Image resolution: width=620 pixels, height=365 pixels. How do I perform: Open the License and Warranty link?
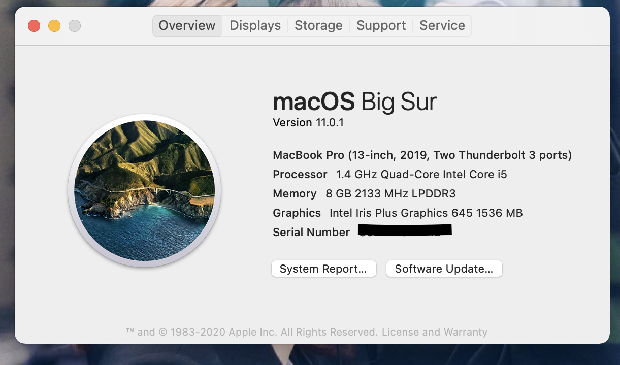(434, 332)
